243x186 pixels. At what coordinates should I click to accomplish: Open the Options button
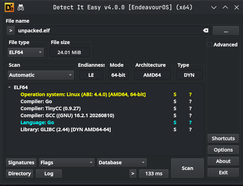223,150
